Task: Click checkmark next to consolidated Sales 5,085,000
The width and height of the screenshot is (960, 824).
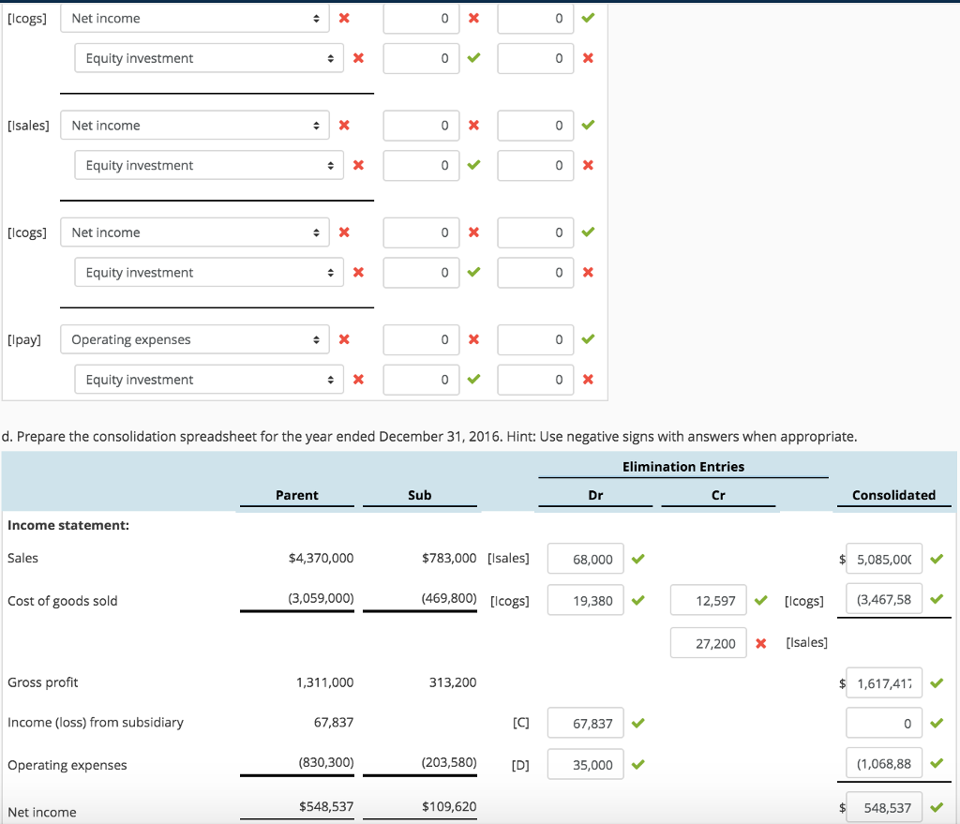Action: point(937,558)
